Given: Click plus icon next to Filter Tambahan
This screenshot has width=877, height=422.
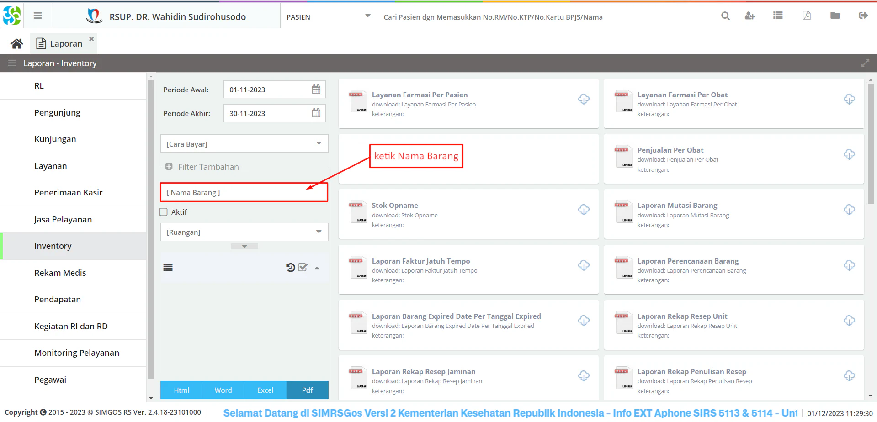Looking at the screenshot, I should tap(169, 167).
